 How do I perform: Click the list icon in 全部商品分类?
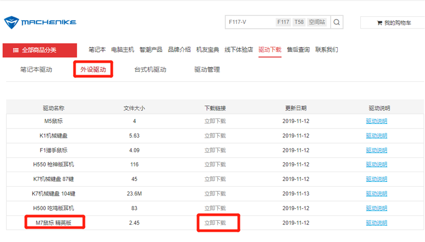16,50
